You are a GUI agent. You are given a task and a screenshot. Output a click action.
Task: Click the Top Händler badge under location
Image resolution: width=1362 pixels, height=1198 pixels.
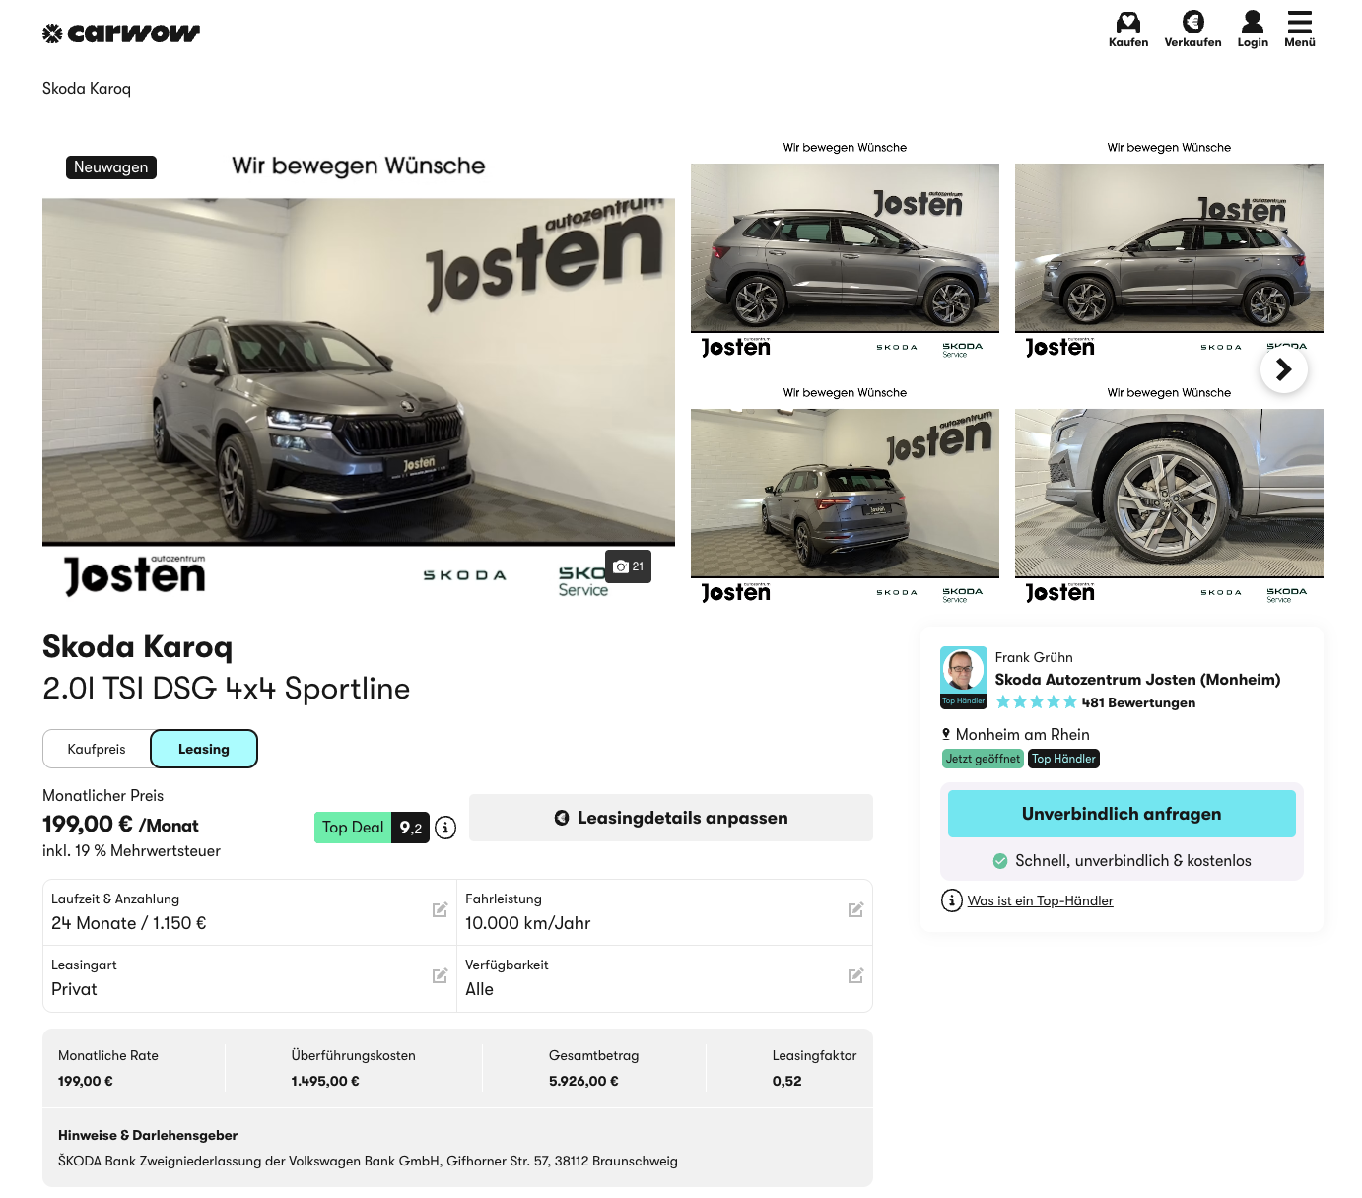click(1063, 759)
